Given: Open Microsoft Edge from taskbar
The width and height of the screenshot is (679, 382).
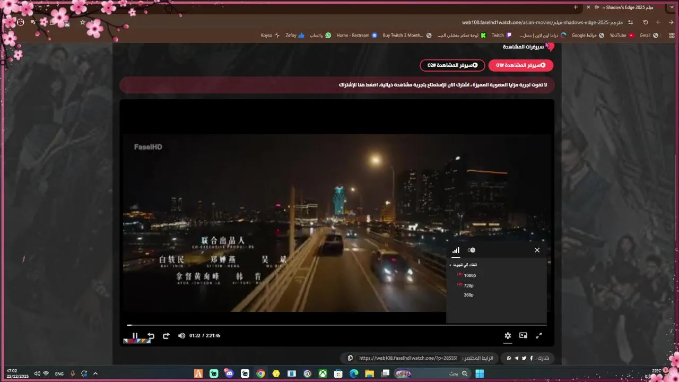Looking at the screenshot, I should click(353, 374).
